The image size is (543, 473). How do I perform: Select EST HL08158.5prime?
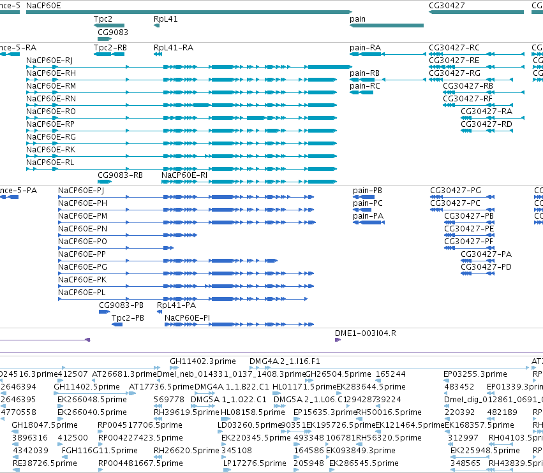(253, 412)
